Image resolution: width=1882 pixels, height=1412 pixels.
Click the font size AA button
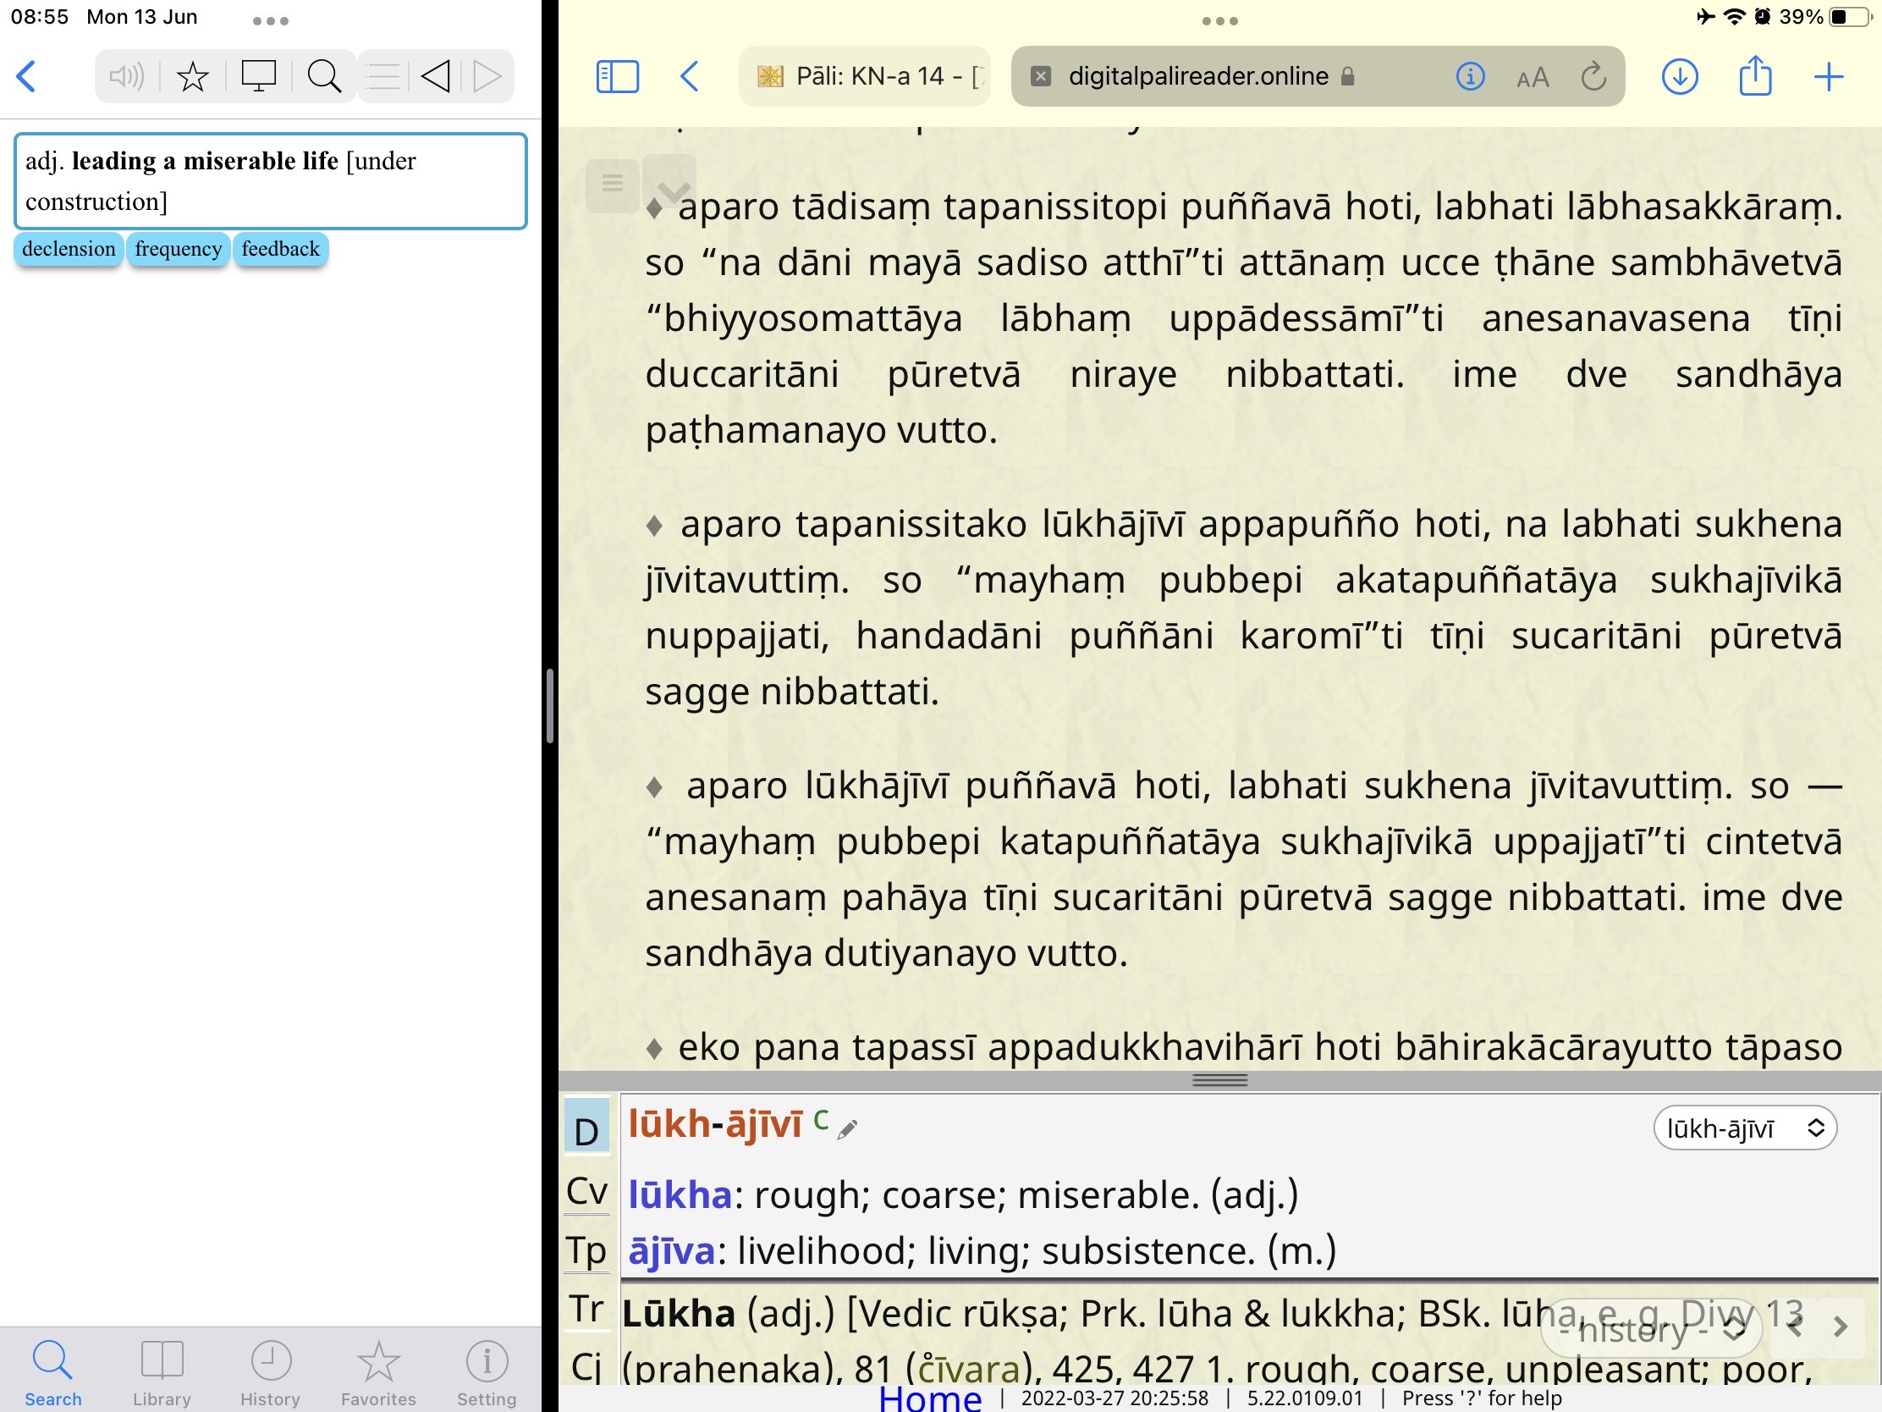1533,77
